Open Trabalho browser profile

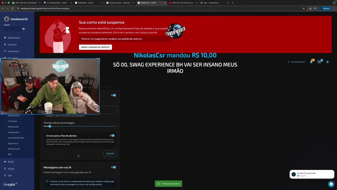click(x=324, y=8)
